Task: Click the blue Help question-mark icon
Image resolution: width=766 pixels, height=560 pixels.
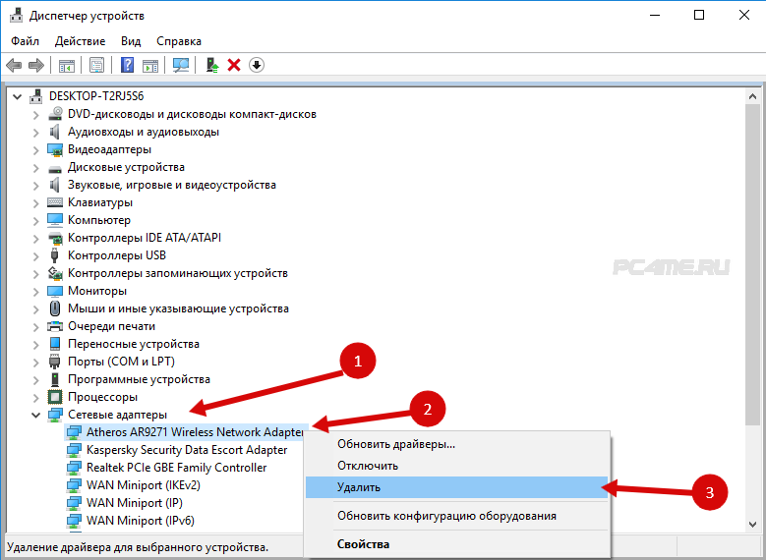Action: [x=128, y=65]
